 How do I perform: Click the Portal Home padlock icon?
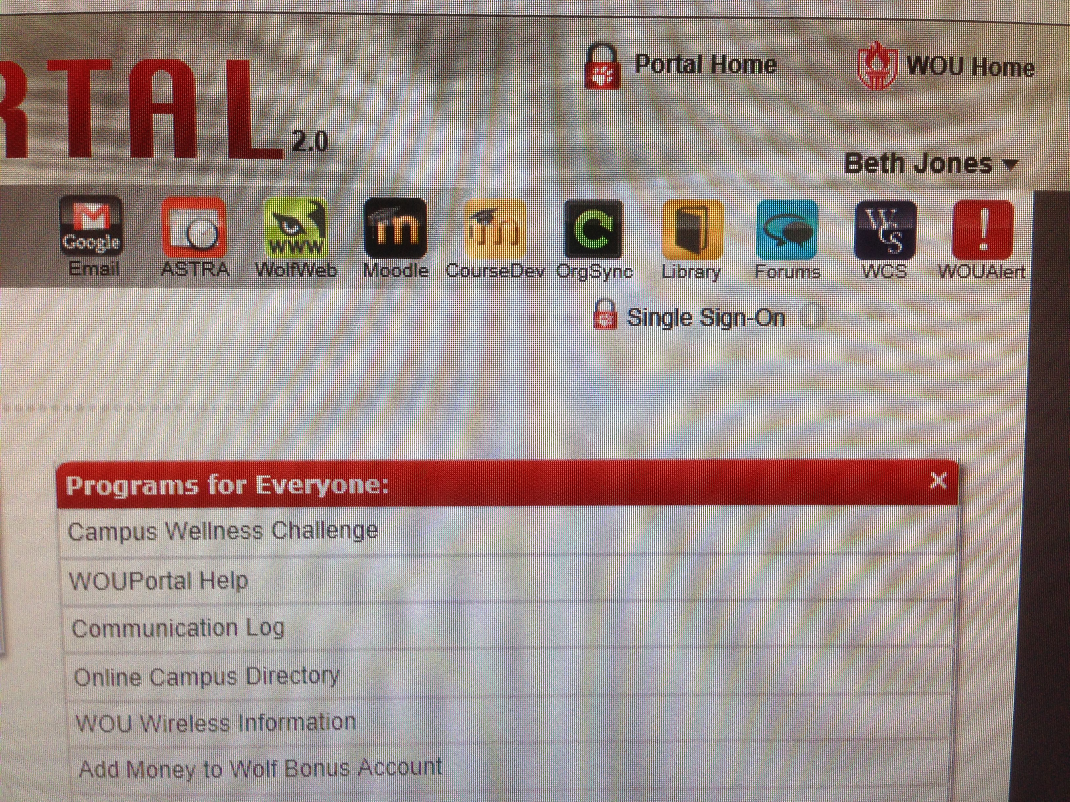point(602,66)
